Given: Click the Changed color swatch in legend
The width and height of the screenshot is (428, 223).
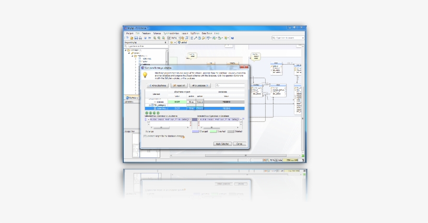Looking at the screenshot, I should point(195,131).
